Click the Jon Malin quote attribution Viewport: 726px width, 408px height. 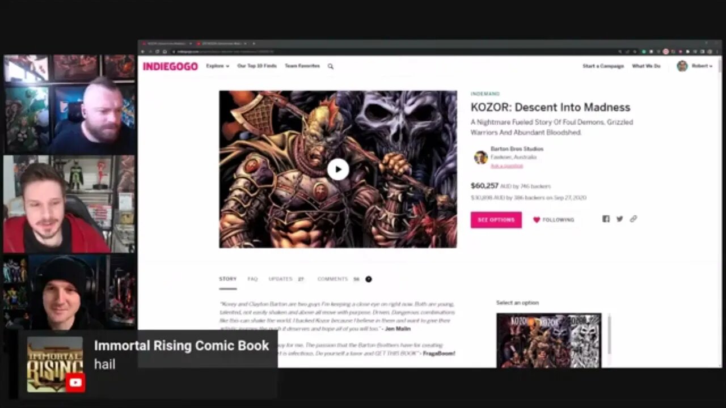click(x=398, y=329)
